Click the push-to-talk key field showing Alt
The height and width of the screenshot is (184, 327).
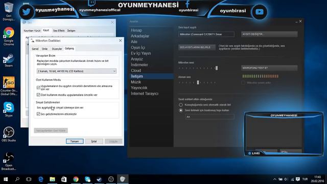pyautogui.click(x=209, y=117)
